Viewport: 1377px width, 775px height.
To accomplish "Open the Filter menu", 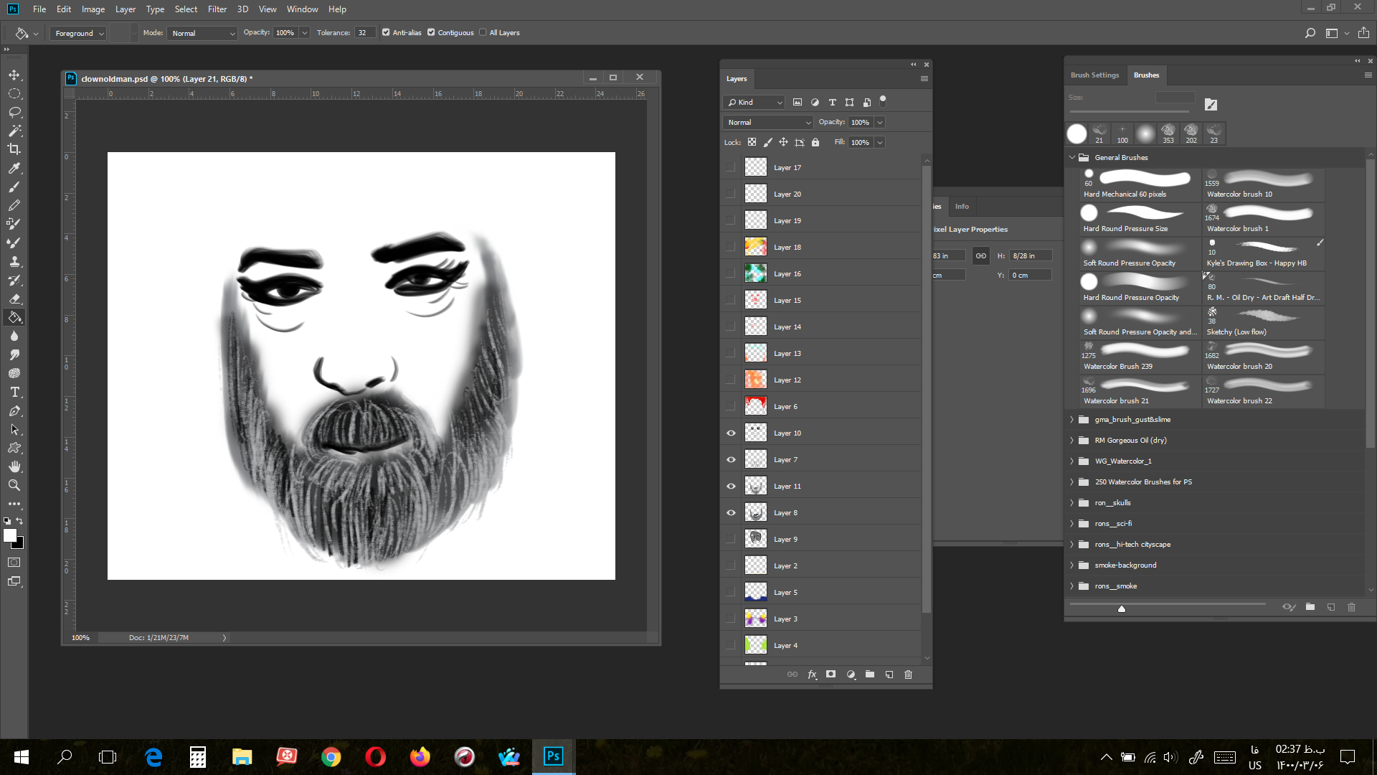I will tap(217, 9).
